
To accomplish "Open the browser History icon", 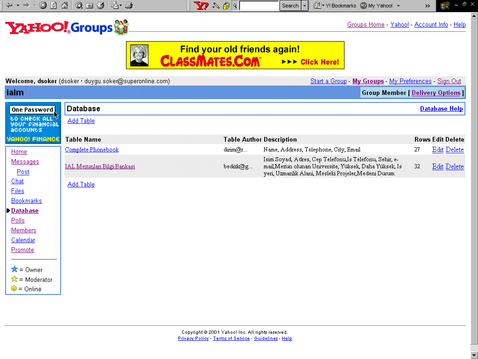I will (x=100, y=5).
